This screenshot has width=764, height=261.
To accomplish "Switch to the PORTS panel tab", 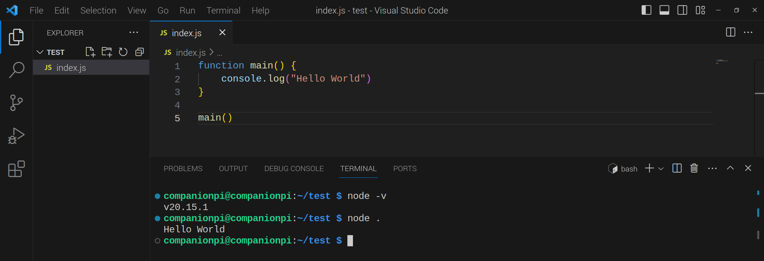I will [405, 169].
